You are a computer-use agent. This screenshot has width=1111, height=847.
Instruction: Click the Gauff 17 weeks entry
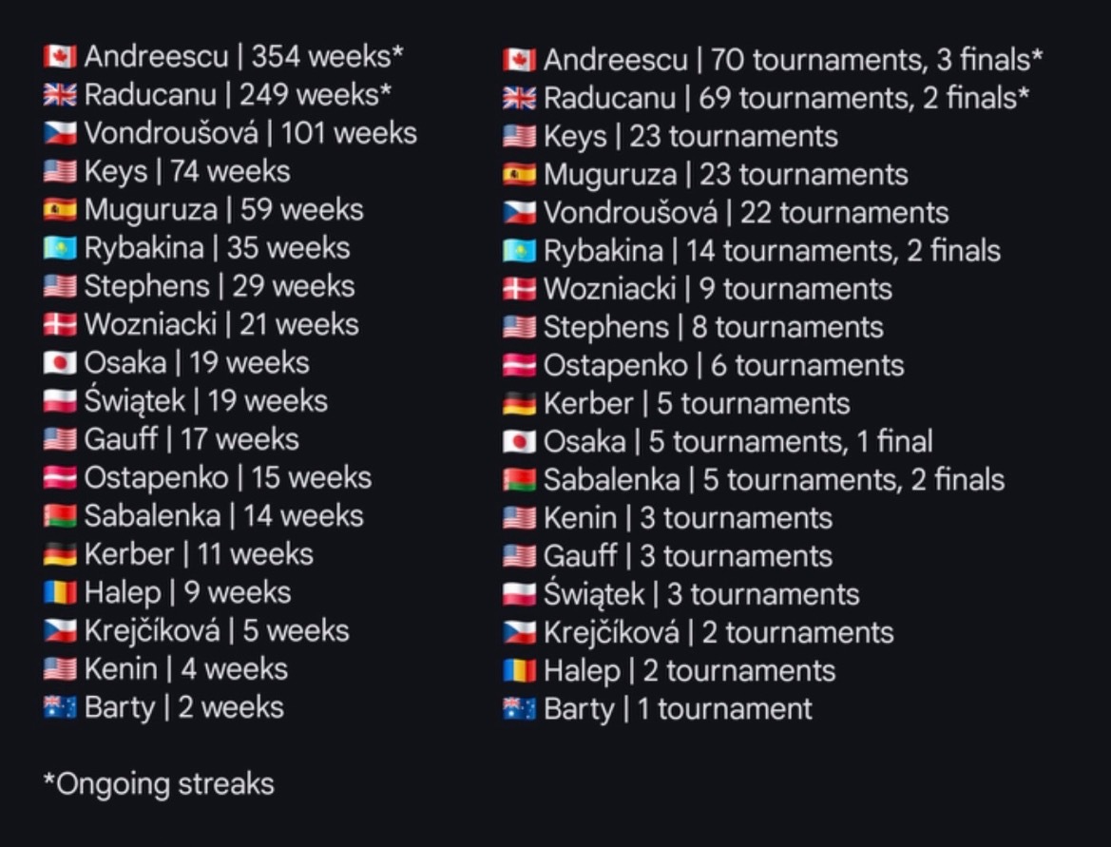(191, 439)
